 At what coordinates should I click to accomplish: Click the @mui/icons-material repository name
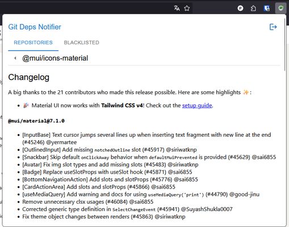pyautogui.click(x=55, y=58)
